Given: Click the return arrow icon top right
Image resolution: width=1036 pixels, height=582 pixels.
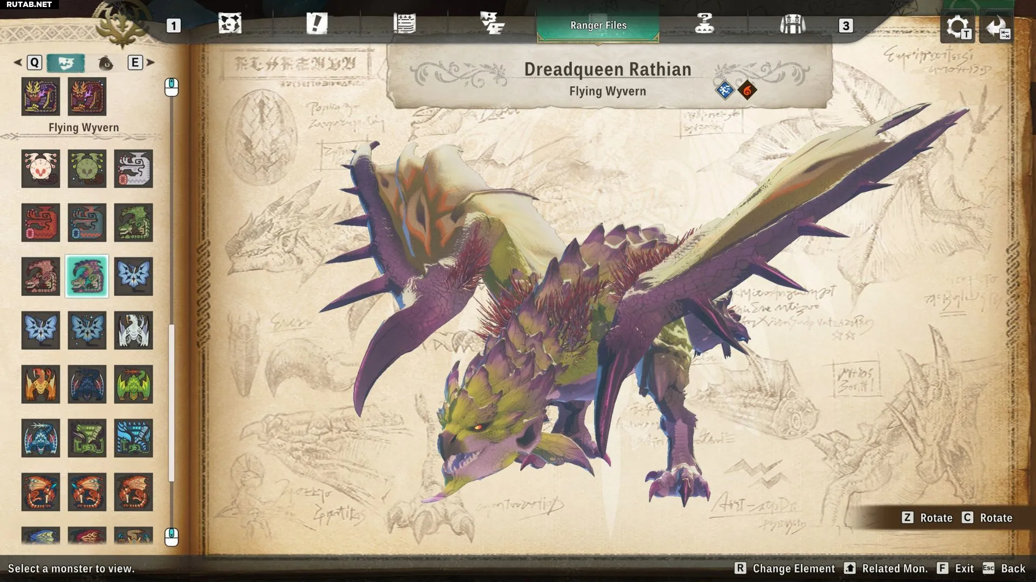Looking at the screenshot, I should 997,27.
